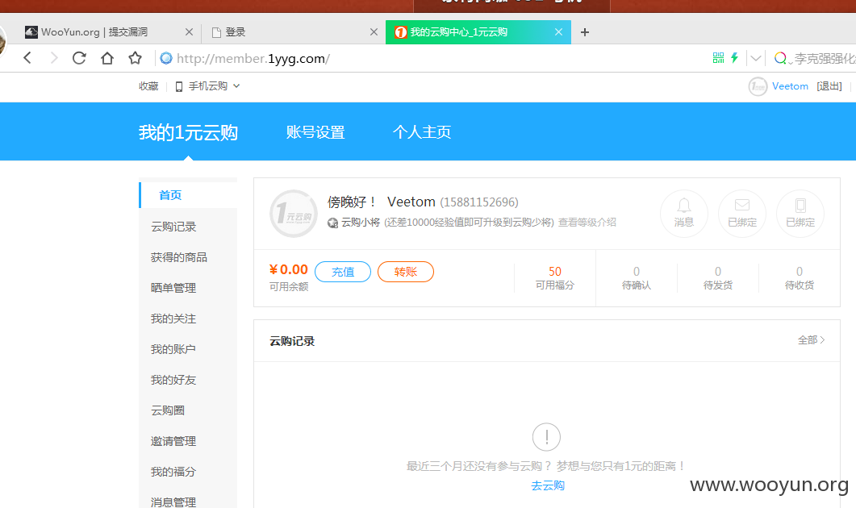
Task: Expand all records via 全部 chevron
Action: 812,340
